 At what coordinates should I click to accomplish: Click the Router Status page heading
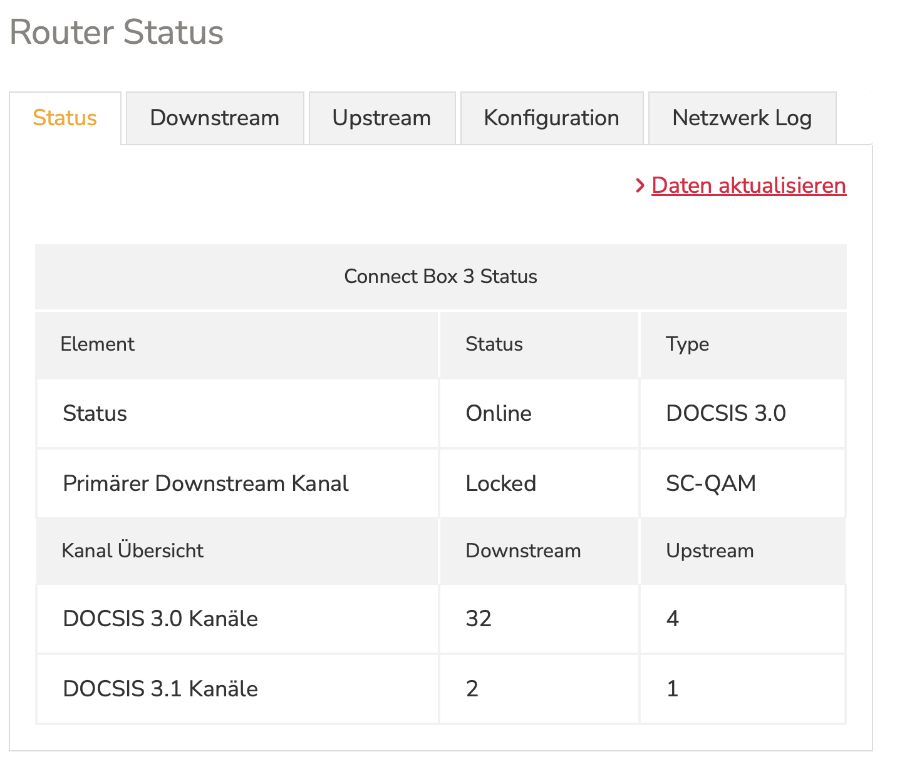117,33
